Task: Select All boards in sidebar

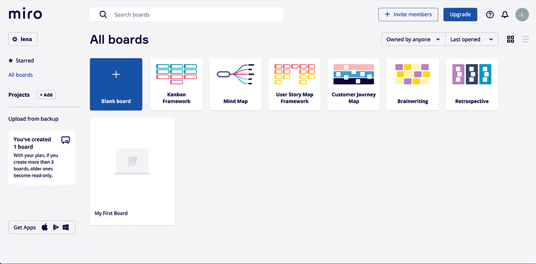Action: click(x=21, y=75)
